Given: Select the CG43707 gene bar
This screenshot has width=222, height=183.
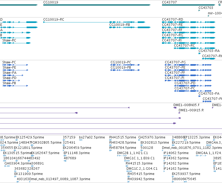Looking at the screenshot, I should [189, 5].
